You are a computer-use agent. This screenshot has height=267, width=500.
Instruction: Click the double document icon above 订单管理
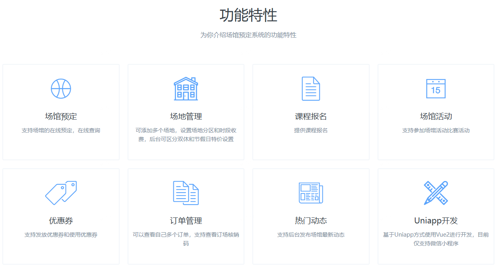tap(186, 193)
